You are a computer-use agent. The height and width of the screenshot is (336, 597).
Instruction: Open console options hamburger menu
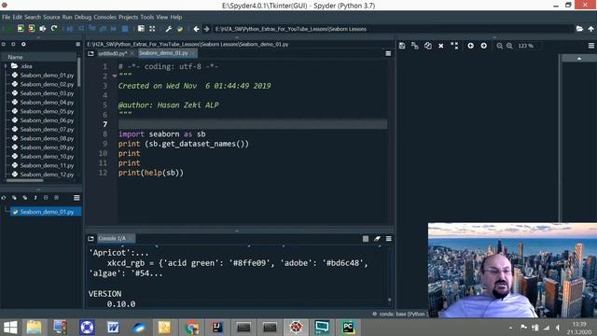[388, 239]
